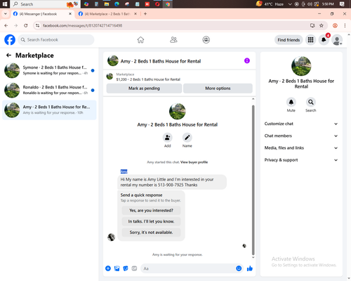Image resolution: width=351 pixels, height=281 pixels.
Task: Focus the Aa message input box
Action: click(x=188, y=268)
